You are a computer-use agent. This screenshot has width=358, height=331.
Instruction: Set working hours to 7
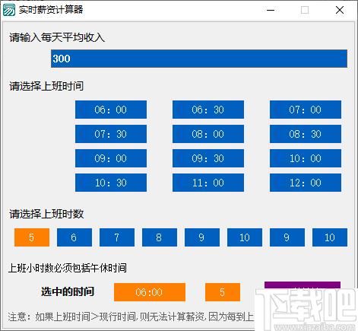(x=117, y=237)
